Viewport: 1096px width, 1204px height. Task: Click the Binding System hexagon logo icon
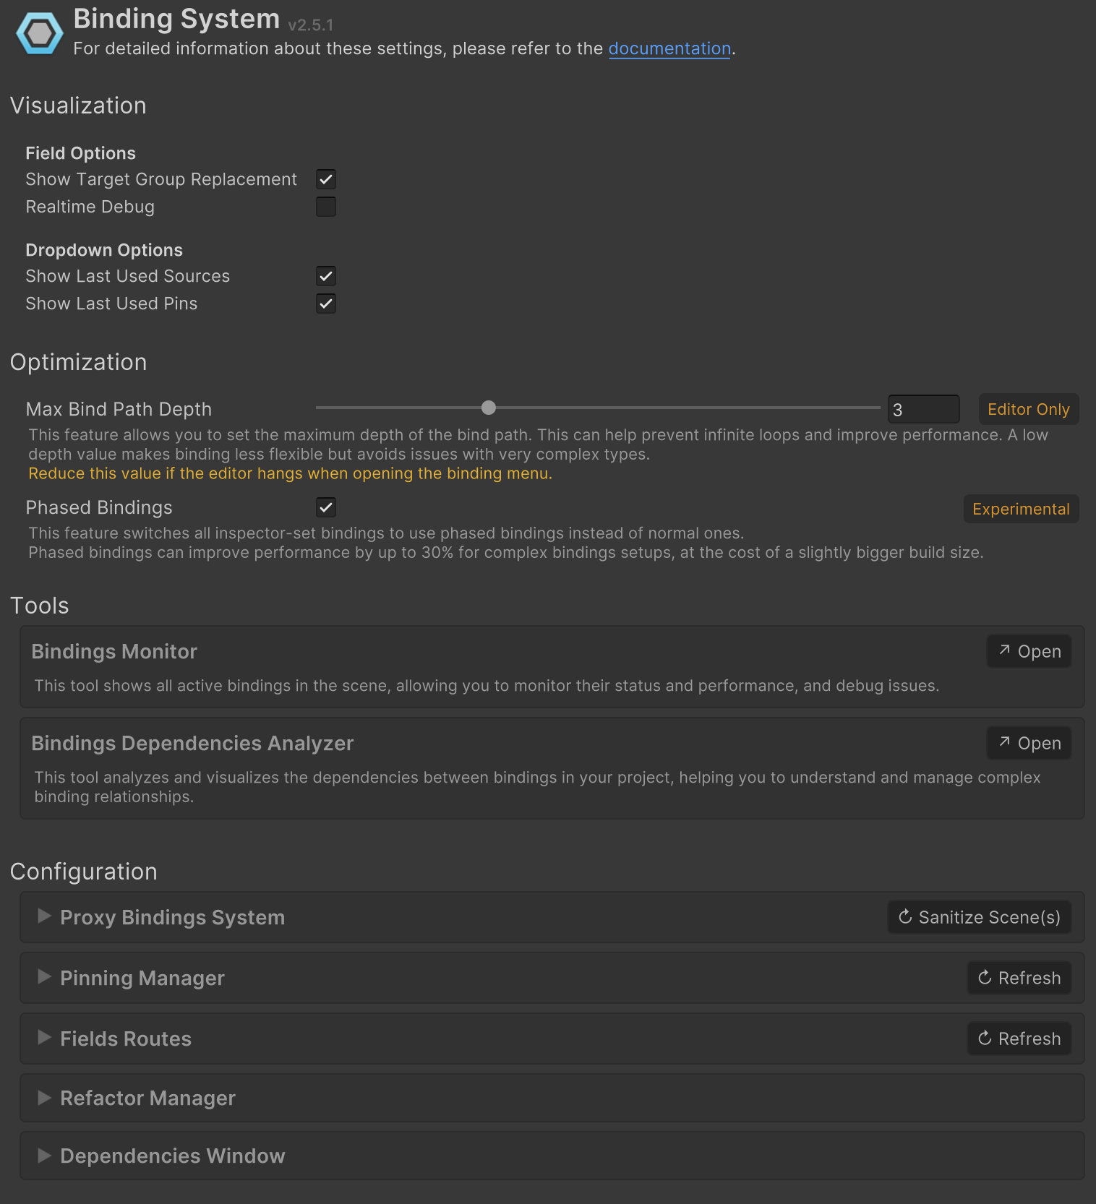(40, 33)
